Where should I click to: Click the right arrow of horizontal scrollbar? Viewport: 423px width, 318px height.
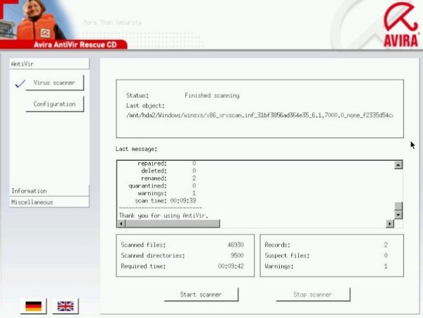tap(390, 224)
